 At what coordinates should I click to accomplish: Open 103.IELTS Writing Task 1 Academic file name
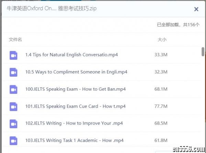(74, 140)
